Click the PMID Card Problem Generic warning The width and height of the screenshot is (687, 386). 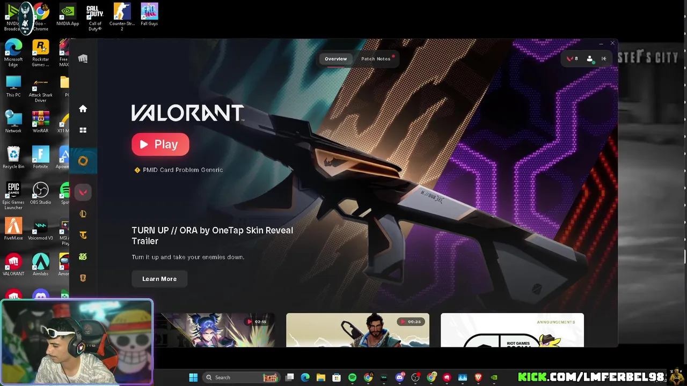click(179, 170)
